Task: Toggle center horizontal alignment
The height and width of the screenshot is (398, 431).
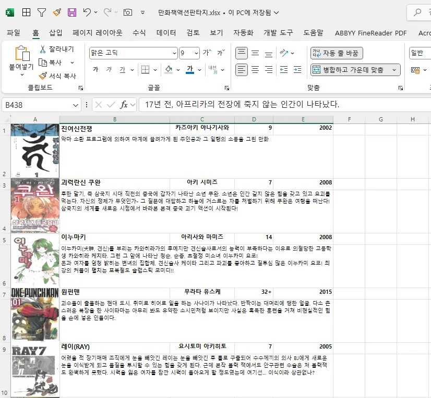Action: tap(255, 70)
